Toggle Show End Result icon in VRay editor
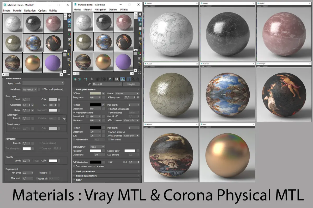This screenshot has width=313, height=208. click(x=129, y=79)
